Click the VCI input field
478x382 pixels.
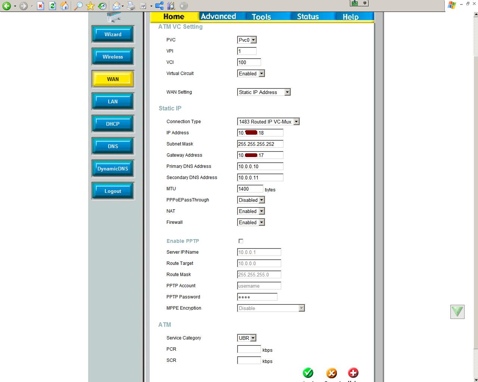click(249, 62)
